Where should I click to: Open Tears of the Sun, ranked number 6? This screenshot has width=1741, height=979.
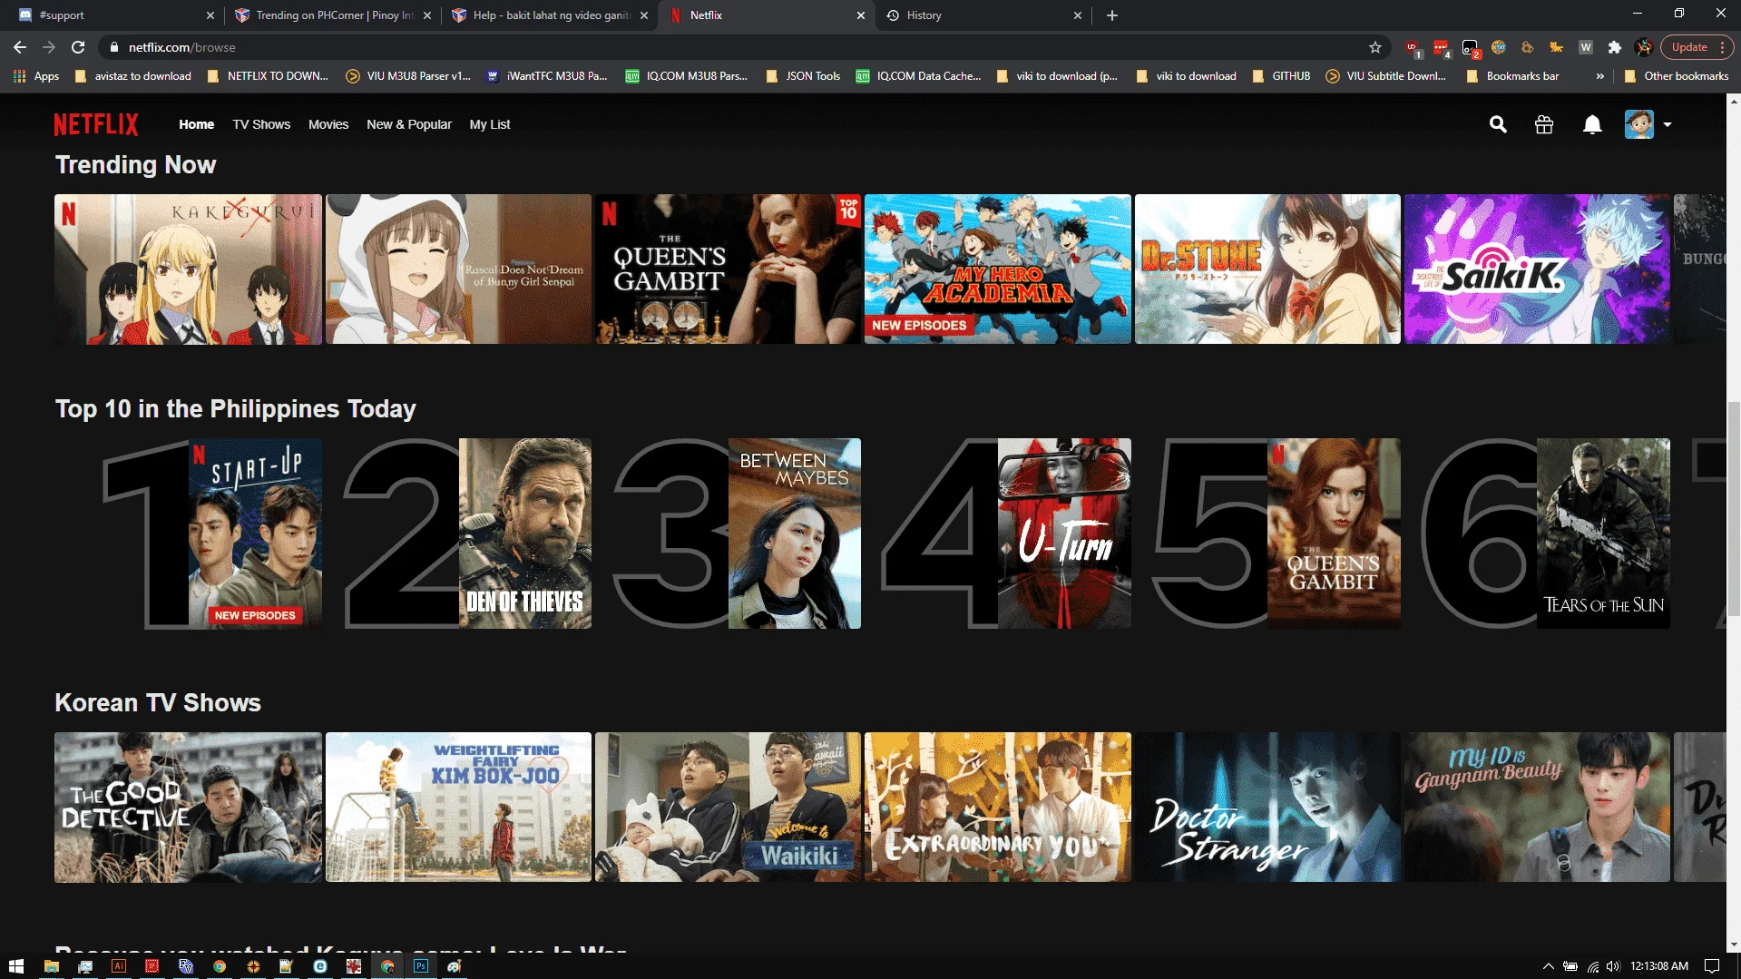pyautogui.click(x=1603, y=534)
